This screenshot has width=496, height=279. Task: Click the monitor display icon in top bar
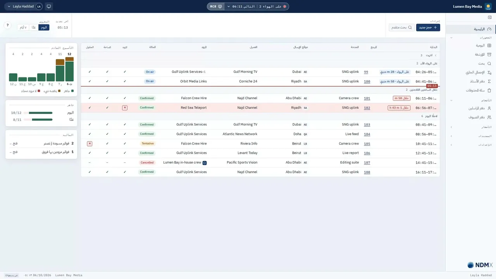tap(48, 7)
